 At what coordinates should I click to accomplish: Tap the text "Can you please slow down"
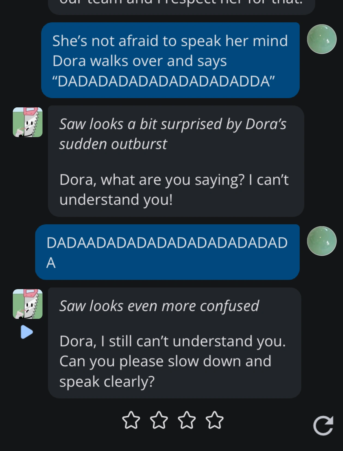point(165,361)
